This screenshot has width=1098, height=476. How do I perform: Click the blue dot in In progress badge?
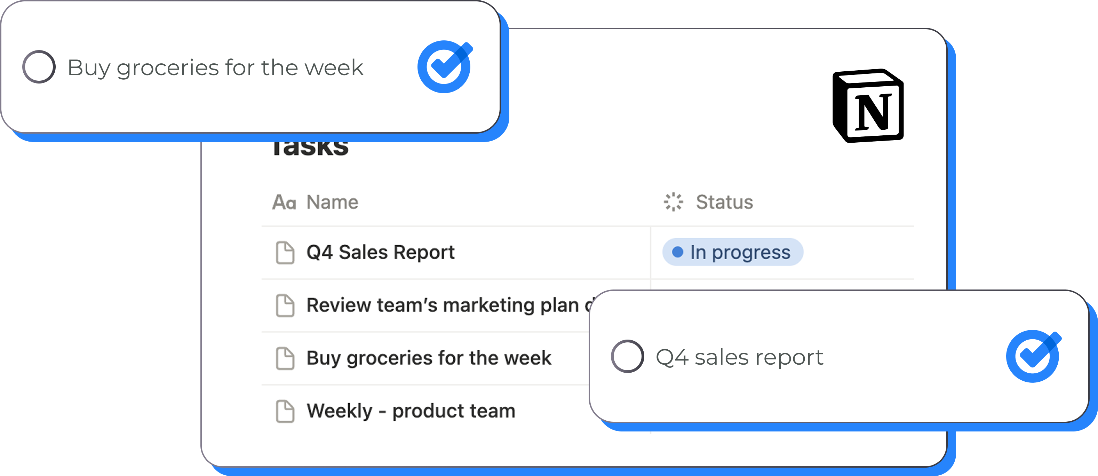pos(677,252)
